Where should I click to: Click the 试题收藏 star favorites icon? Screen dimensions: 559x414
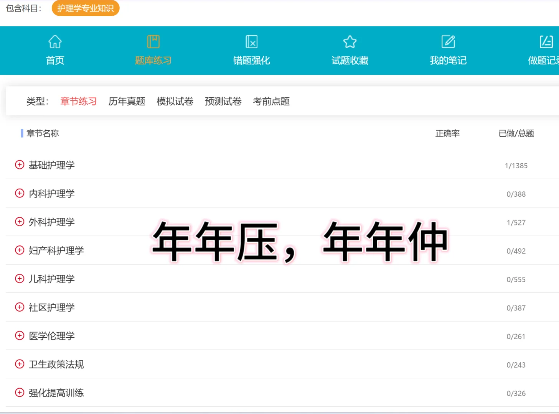[350, 42]
